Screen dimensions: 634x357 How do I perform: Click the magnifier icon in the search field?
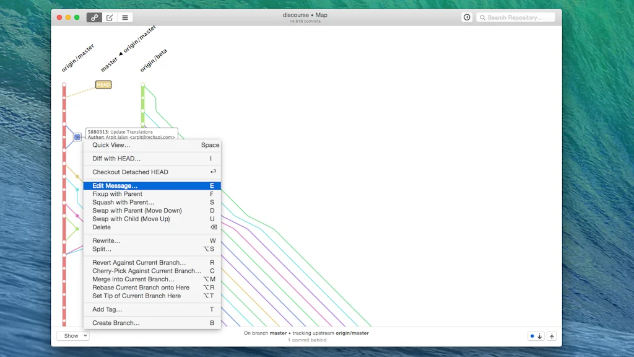pos(484,17)
